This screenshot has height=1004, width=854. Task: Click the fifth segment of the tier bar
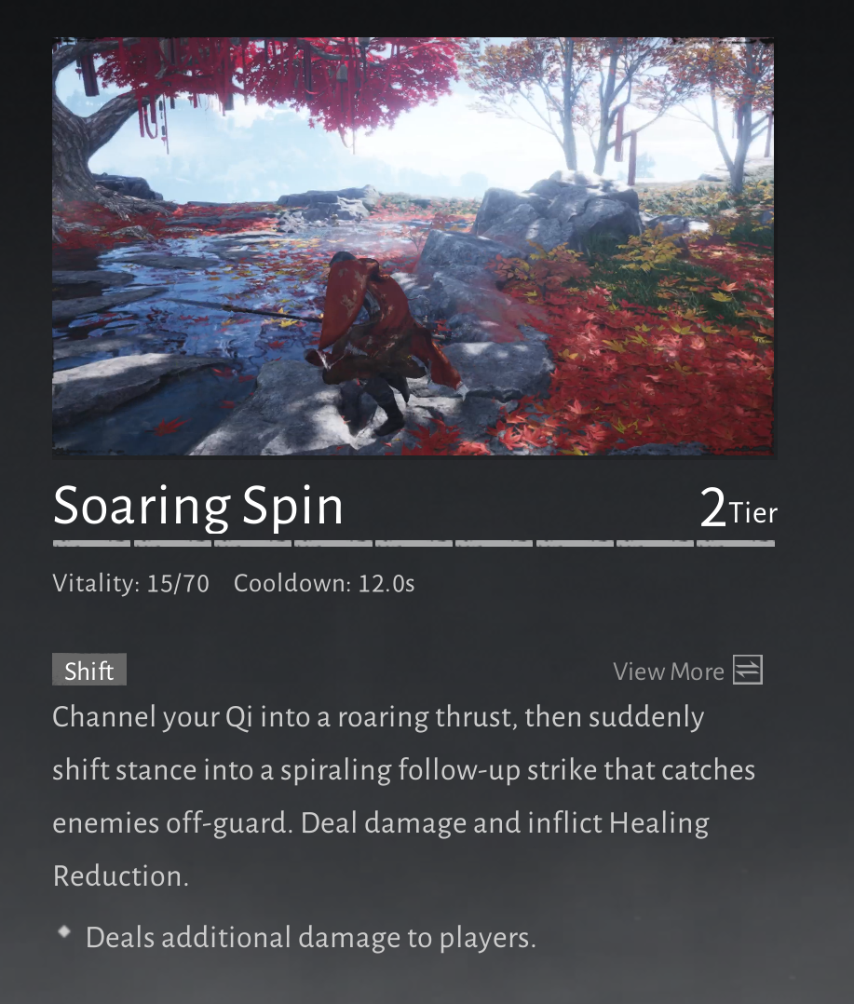click(x=414, y=544)
